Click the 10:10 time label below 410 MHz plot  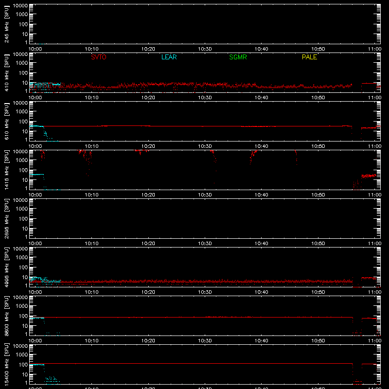[91, 98]
